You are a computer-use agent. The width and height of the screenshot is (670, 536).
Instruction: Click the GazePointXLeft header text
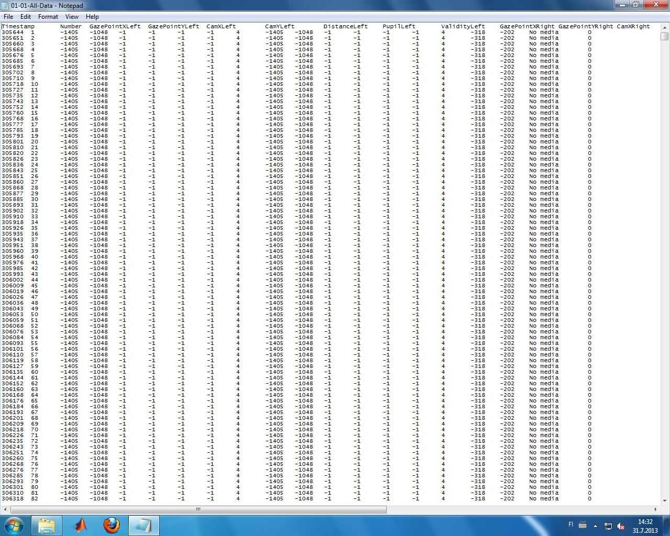pos(115,26)
